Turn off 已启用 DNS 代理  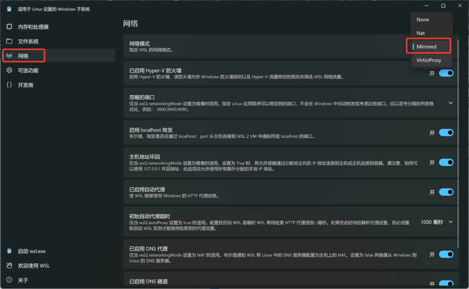pos(446,254)
